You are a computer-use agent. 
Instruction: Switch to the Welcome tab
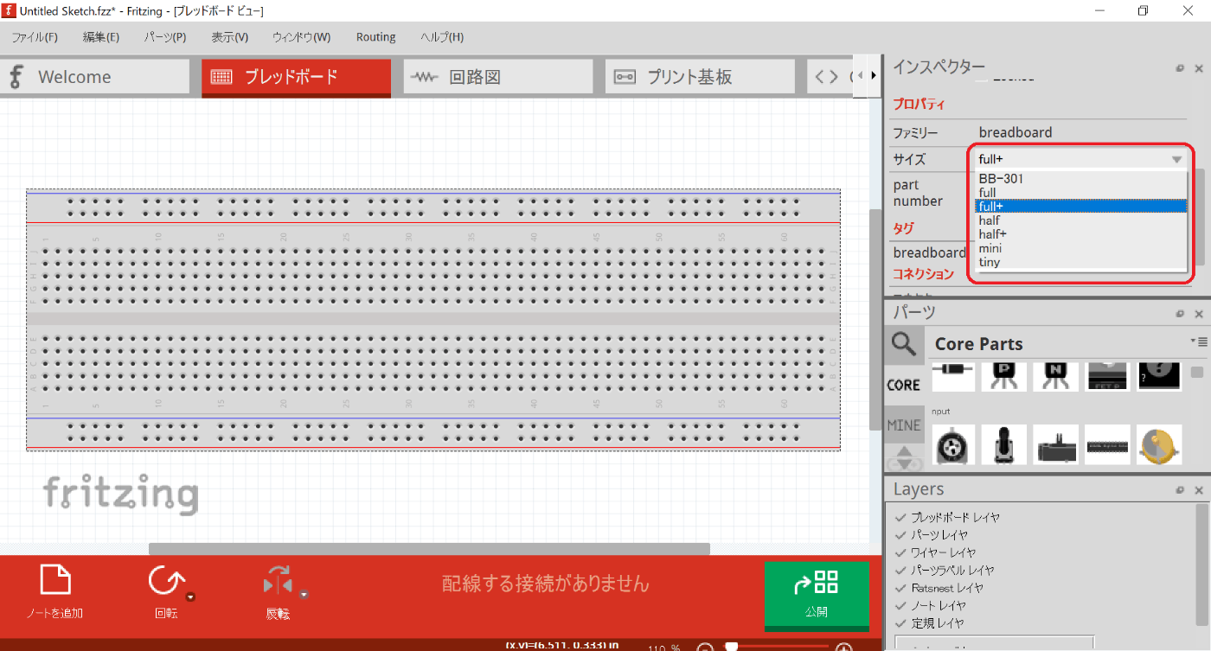(95, 77)
